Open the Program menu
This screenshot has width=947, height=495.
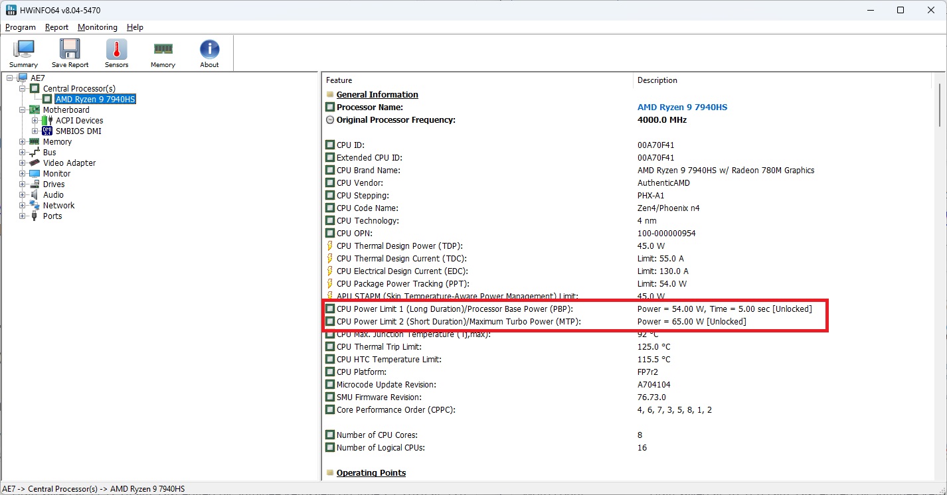[x=21, y=27]
